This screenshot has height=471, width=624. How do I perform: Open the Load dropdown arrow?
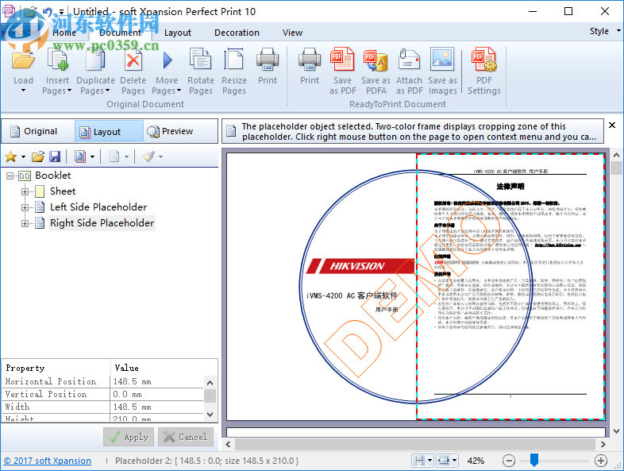(x=23, y=91)
